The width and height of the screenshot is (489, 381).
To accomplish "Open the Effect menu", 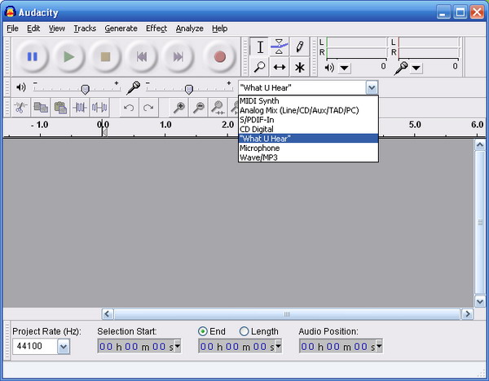I will [x=156, y=29].
